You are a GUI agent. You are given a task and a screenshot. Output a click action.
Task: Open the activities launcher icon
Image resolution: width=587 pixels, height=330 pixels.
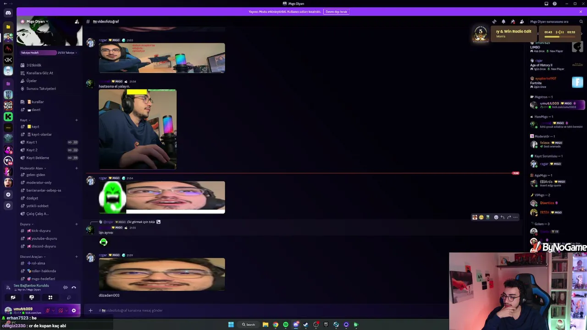click(50, 297)
